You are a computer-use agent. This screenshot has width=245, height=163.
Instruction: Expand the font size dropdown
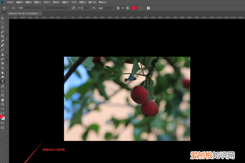click(89, 8)
